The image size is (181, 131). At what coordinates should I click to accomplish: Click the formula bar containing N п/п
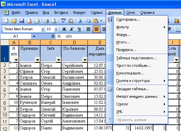(x=81, y=36)
